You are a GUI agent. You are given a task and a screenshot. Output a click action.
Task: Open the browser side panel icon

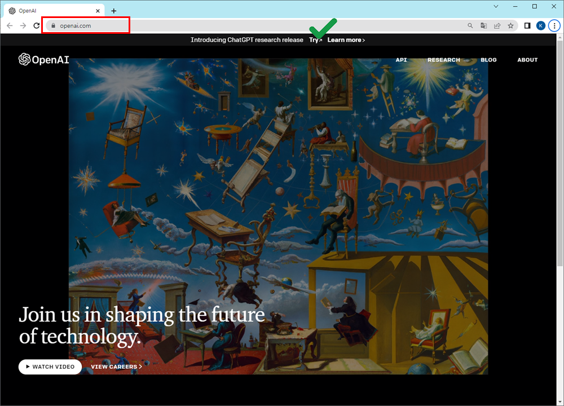coord(527,25)
